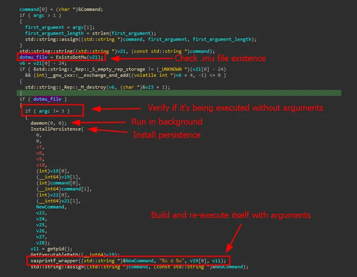Click the 'Verify if it's being executed' annotation

(x=235, y=108)
